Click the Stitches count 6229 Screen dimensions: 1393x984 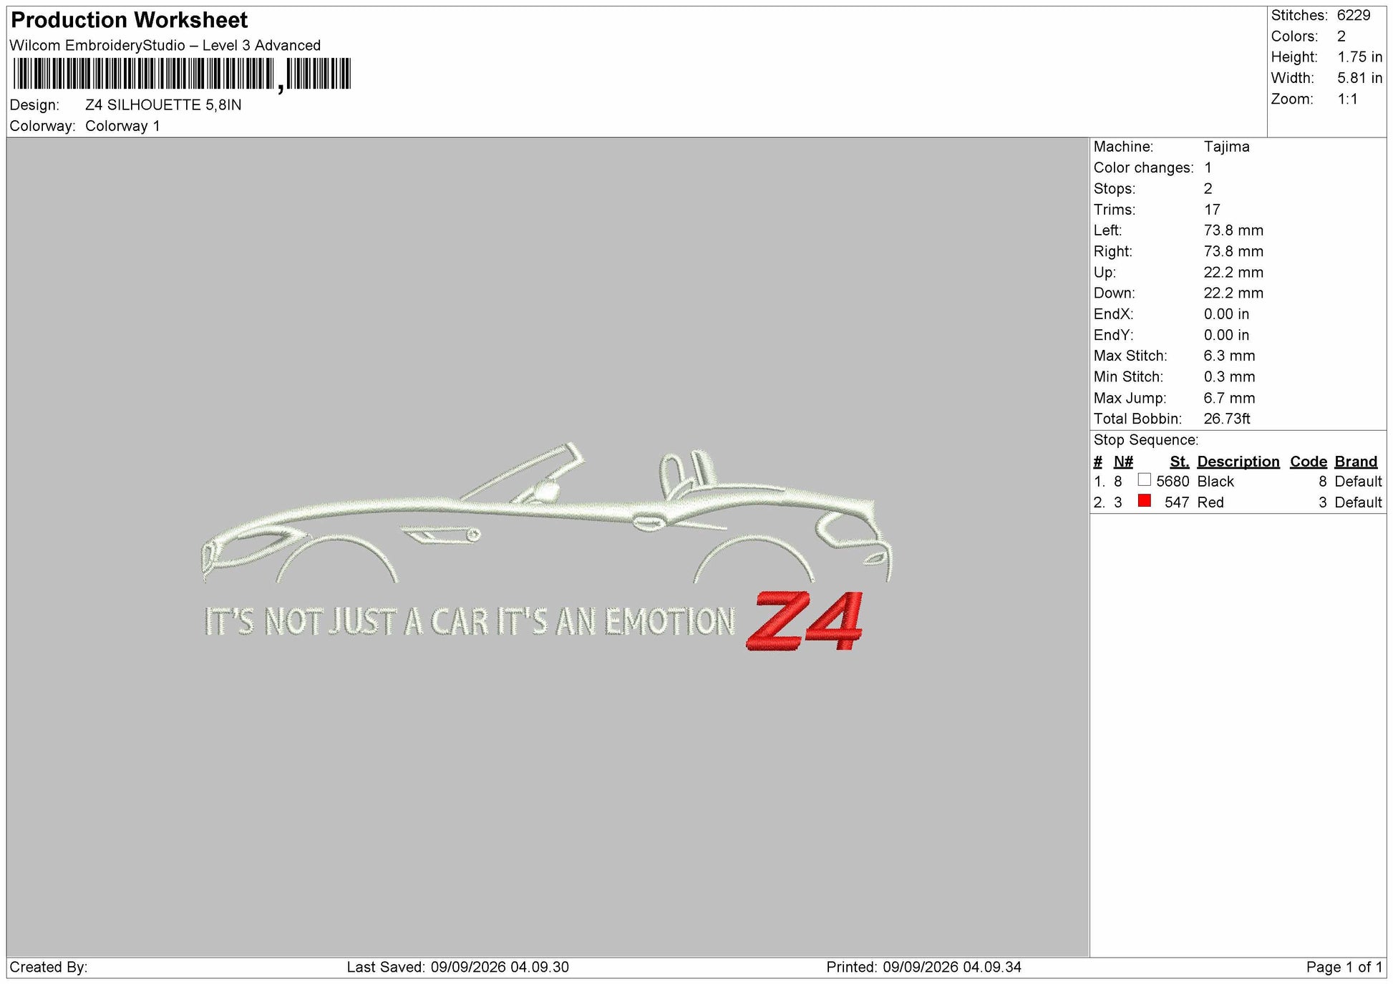point(1354,15)
